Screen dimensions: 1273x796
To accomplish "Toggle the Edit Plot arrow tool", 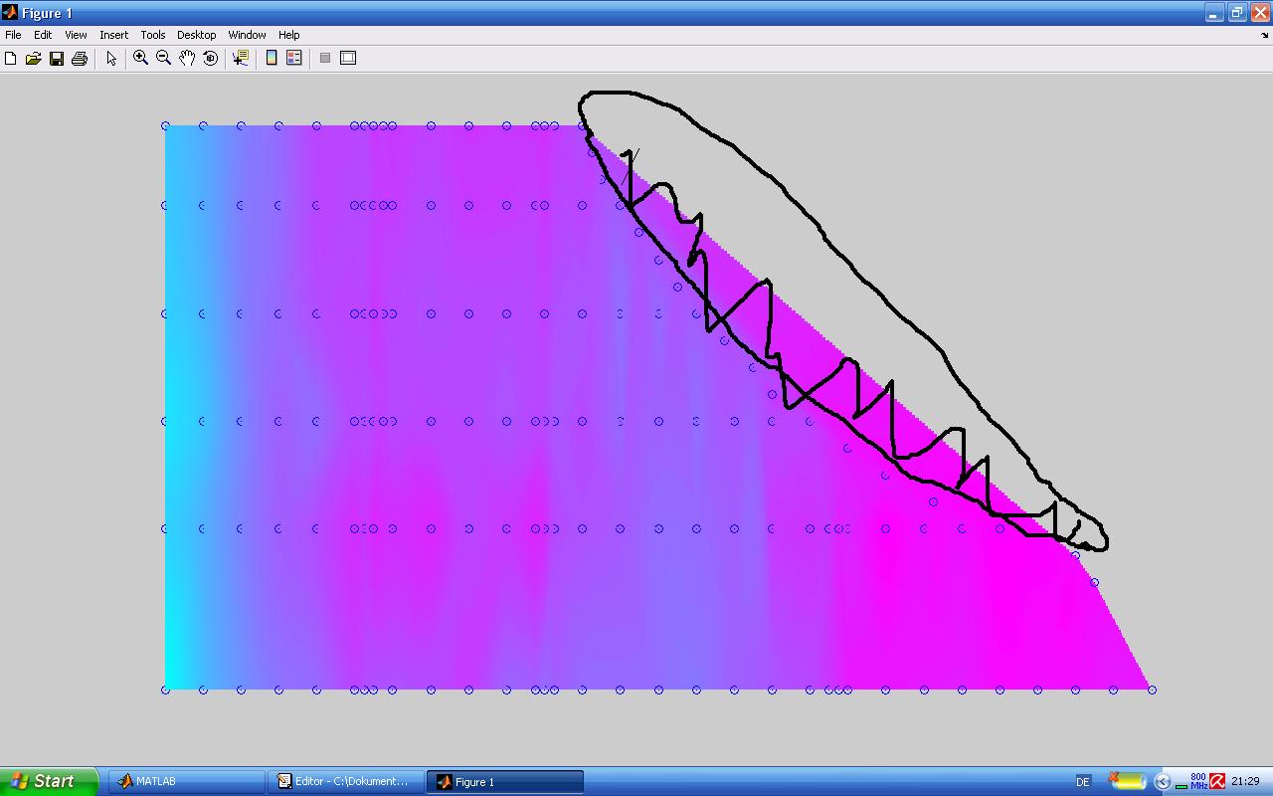I will [x=111, y=59].
